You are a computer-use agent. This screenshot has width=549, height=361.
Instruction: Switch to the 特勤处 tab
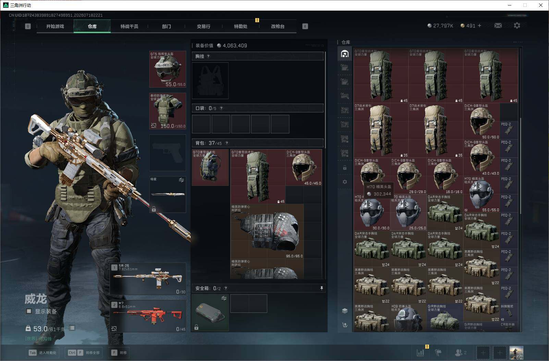(x=241, y=26)
